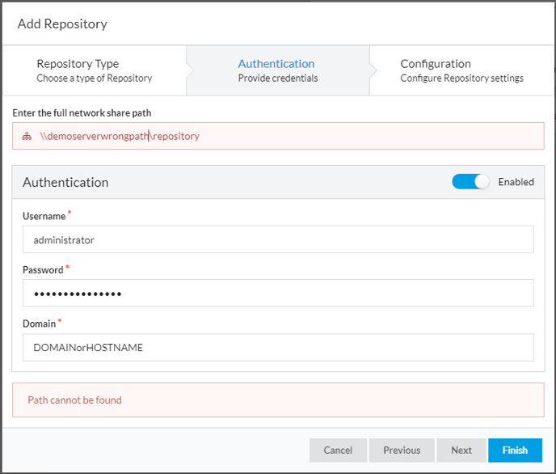Go to the Configuration step
This screenshot has height=474, width=556.
tap(461, 70)
